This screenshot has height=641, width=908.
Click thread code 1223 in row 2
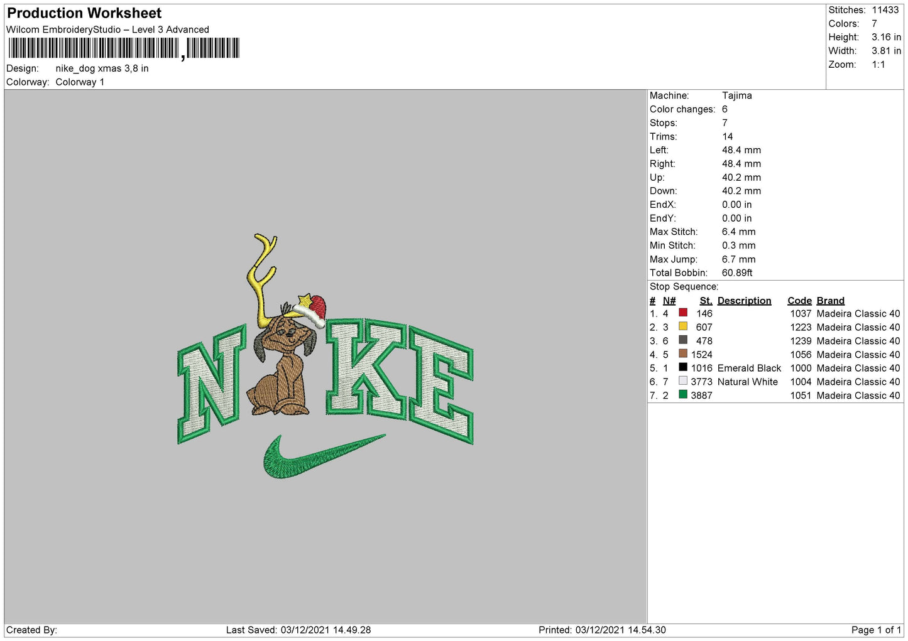point(801,328)
